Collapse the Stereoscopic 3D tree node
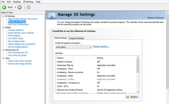 (3, 50)
